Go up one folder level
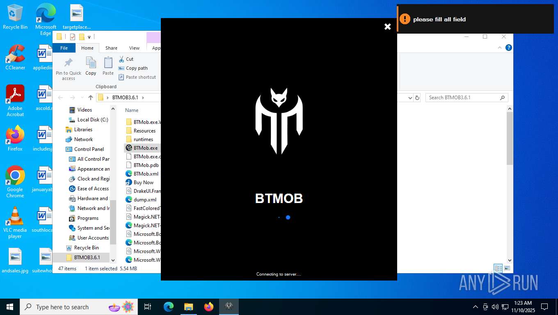 (91, 98)
